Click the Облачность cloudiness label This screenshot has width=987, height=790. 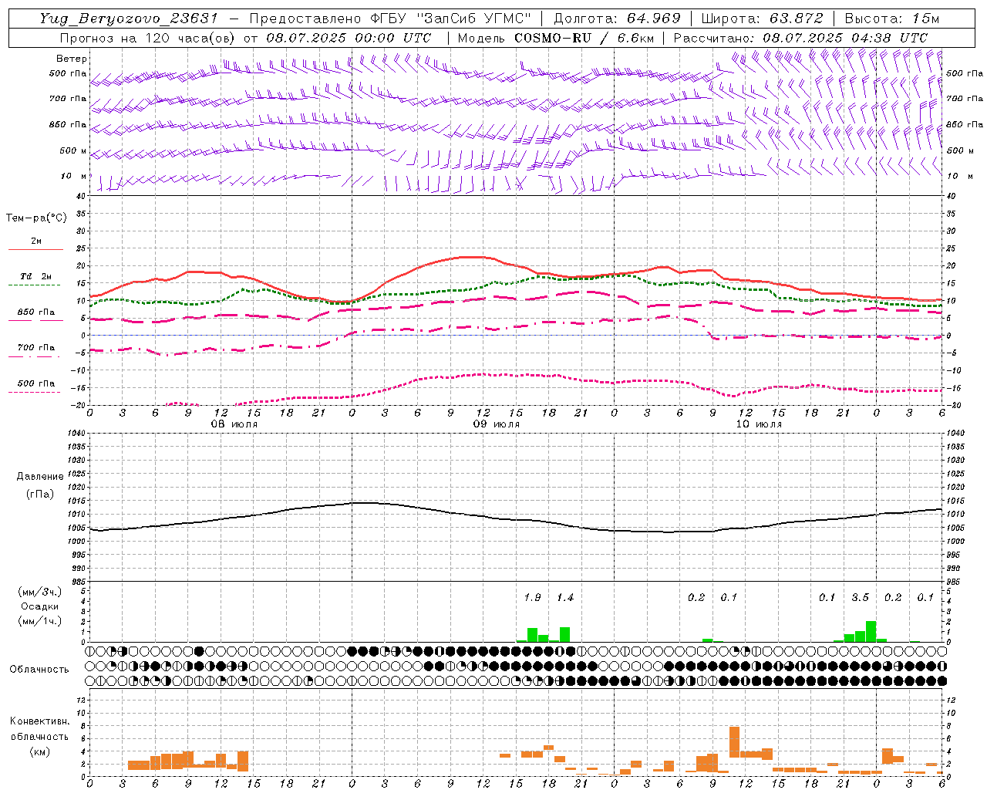coord(39,669)
